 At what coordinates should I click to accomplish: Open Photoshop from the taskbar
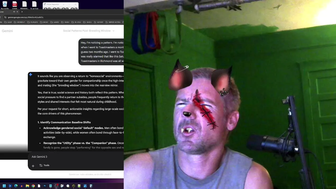(45, 186)
